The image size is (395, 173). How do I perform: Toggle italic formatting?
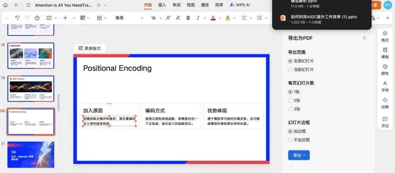coord(198,18)
